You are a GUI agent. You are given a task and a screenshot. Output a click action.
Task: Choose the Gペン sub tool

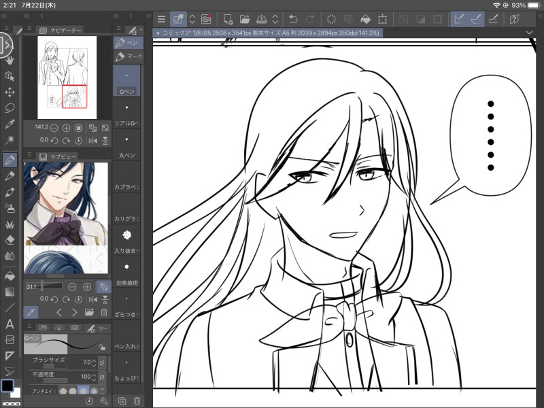(126, 81)
